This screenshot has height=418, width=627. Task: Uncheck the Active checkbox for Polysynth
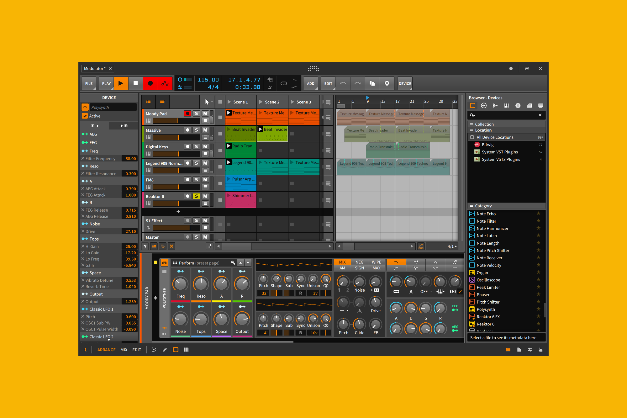coord(85,116)
